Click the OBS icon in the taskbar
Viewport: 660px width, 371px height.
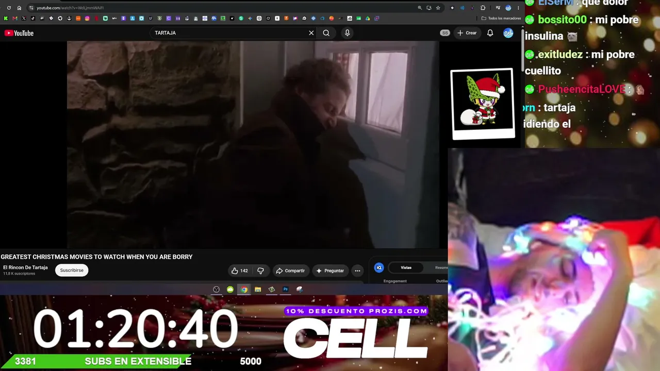(x=217, y=290)
